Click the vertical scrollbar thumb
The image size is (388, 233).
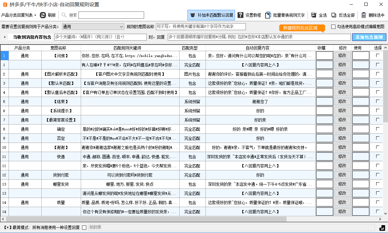pos(385,86)
